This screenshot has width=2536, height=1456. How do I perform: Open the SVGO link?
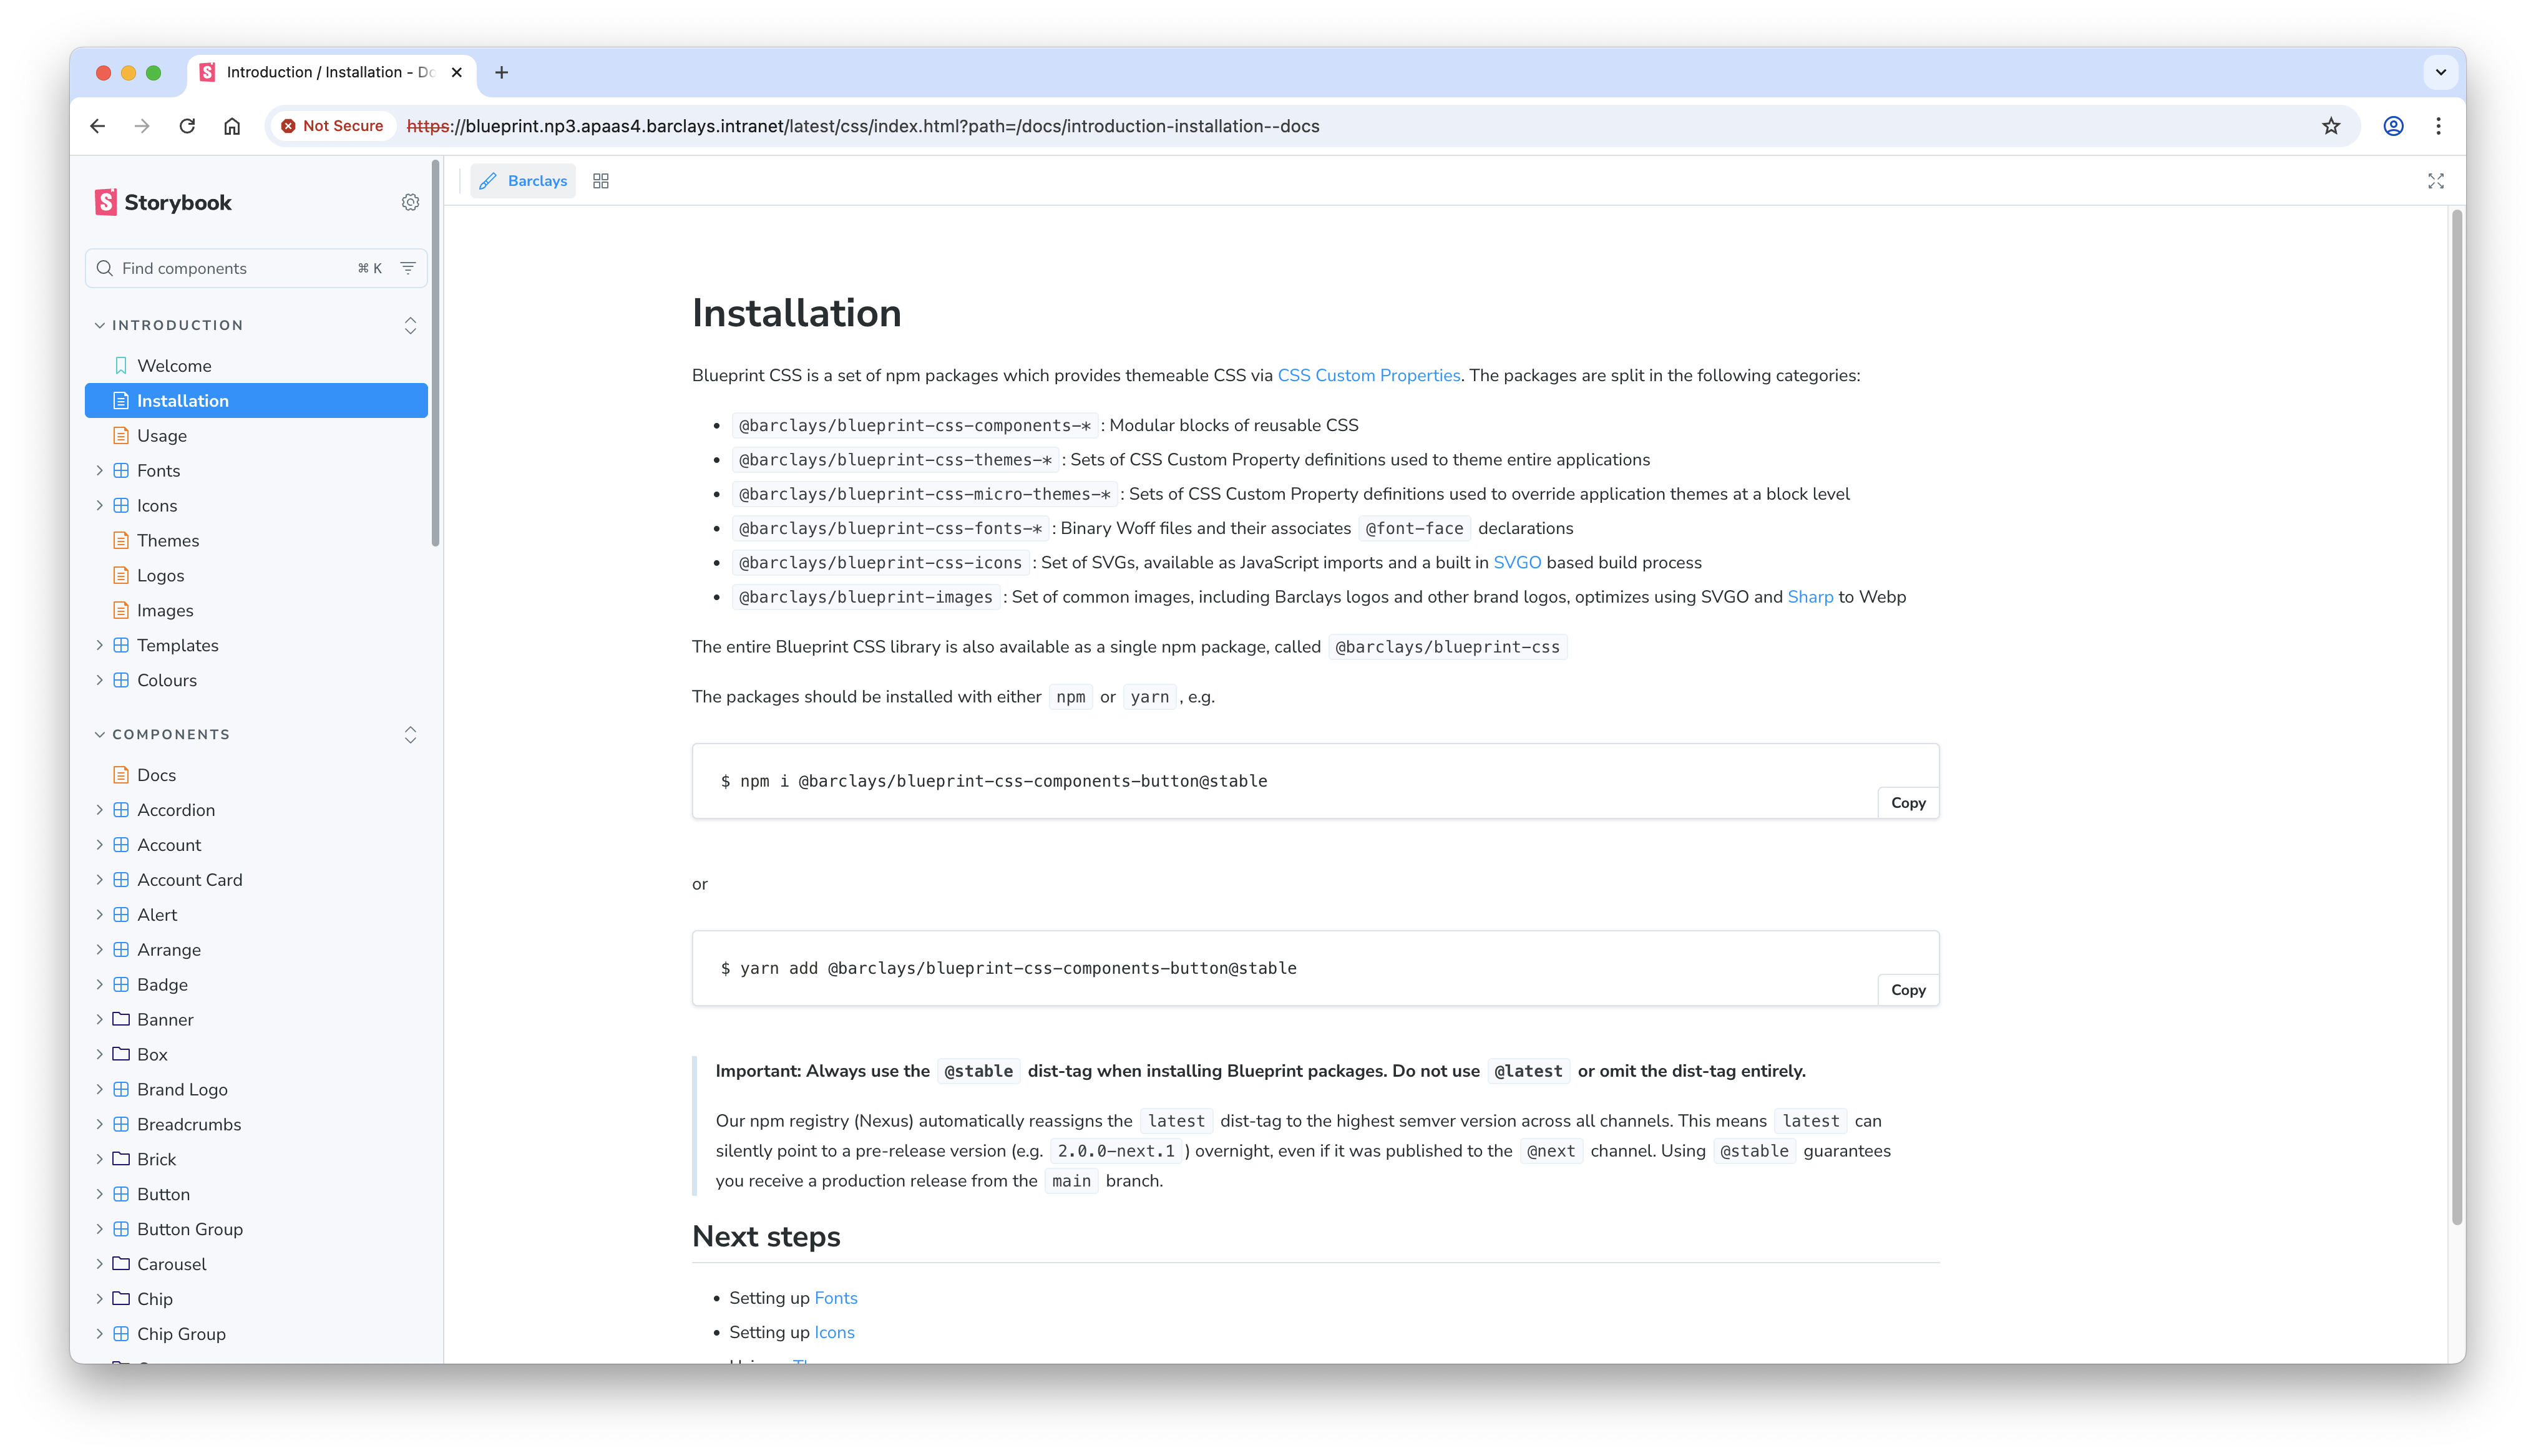point(1516,562)
